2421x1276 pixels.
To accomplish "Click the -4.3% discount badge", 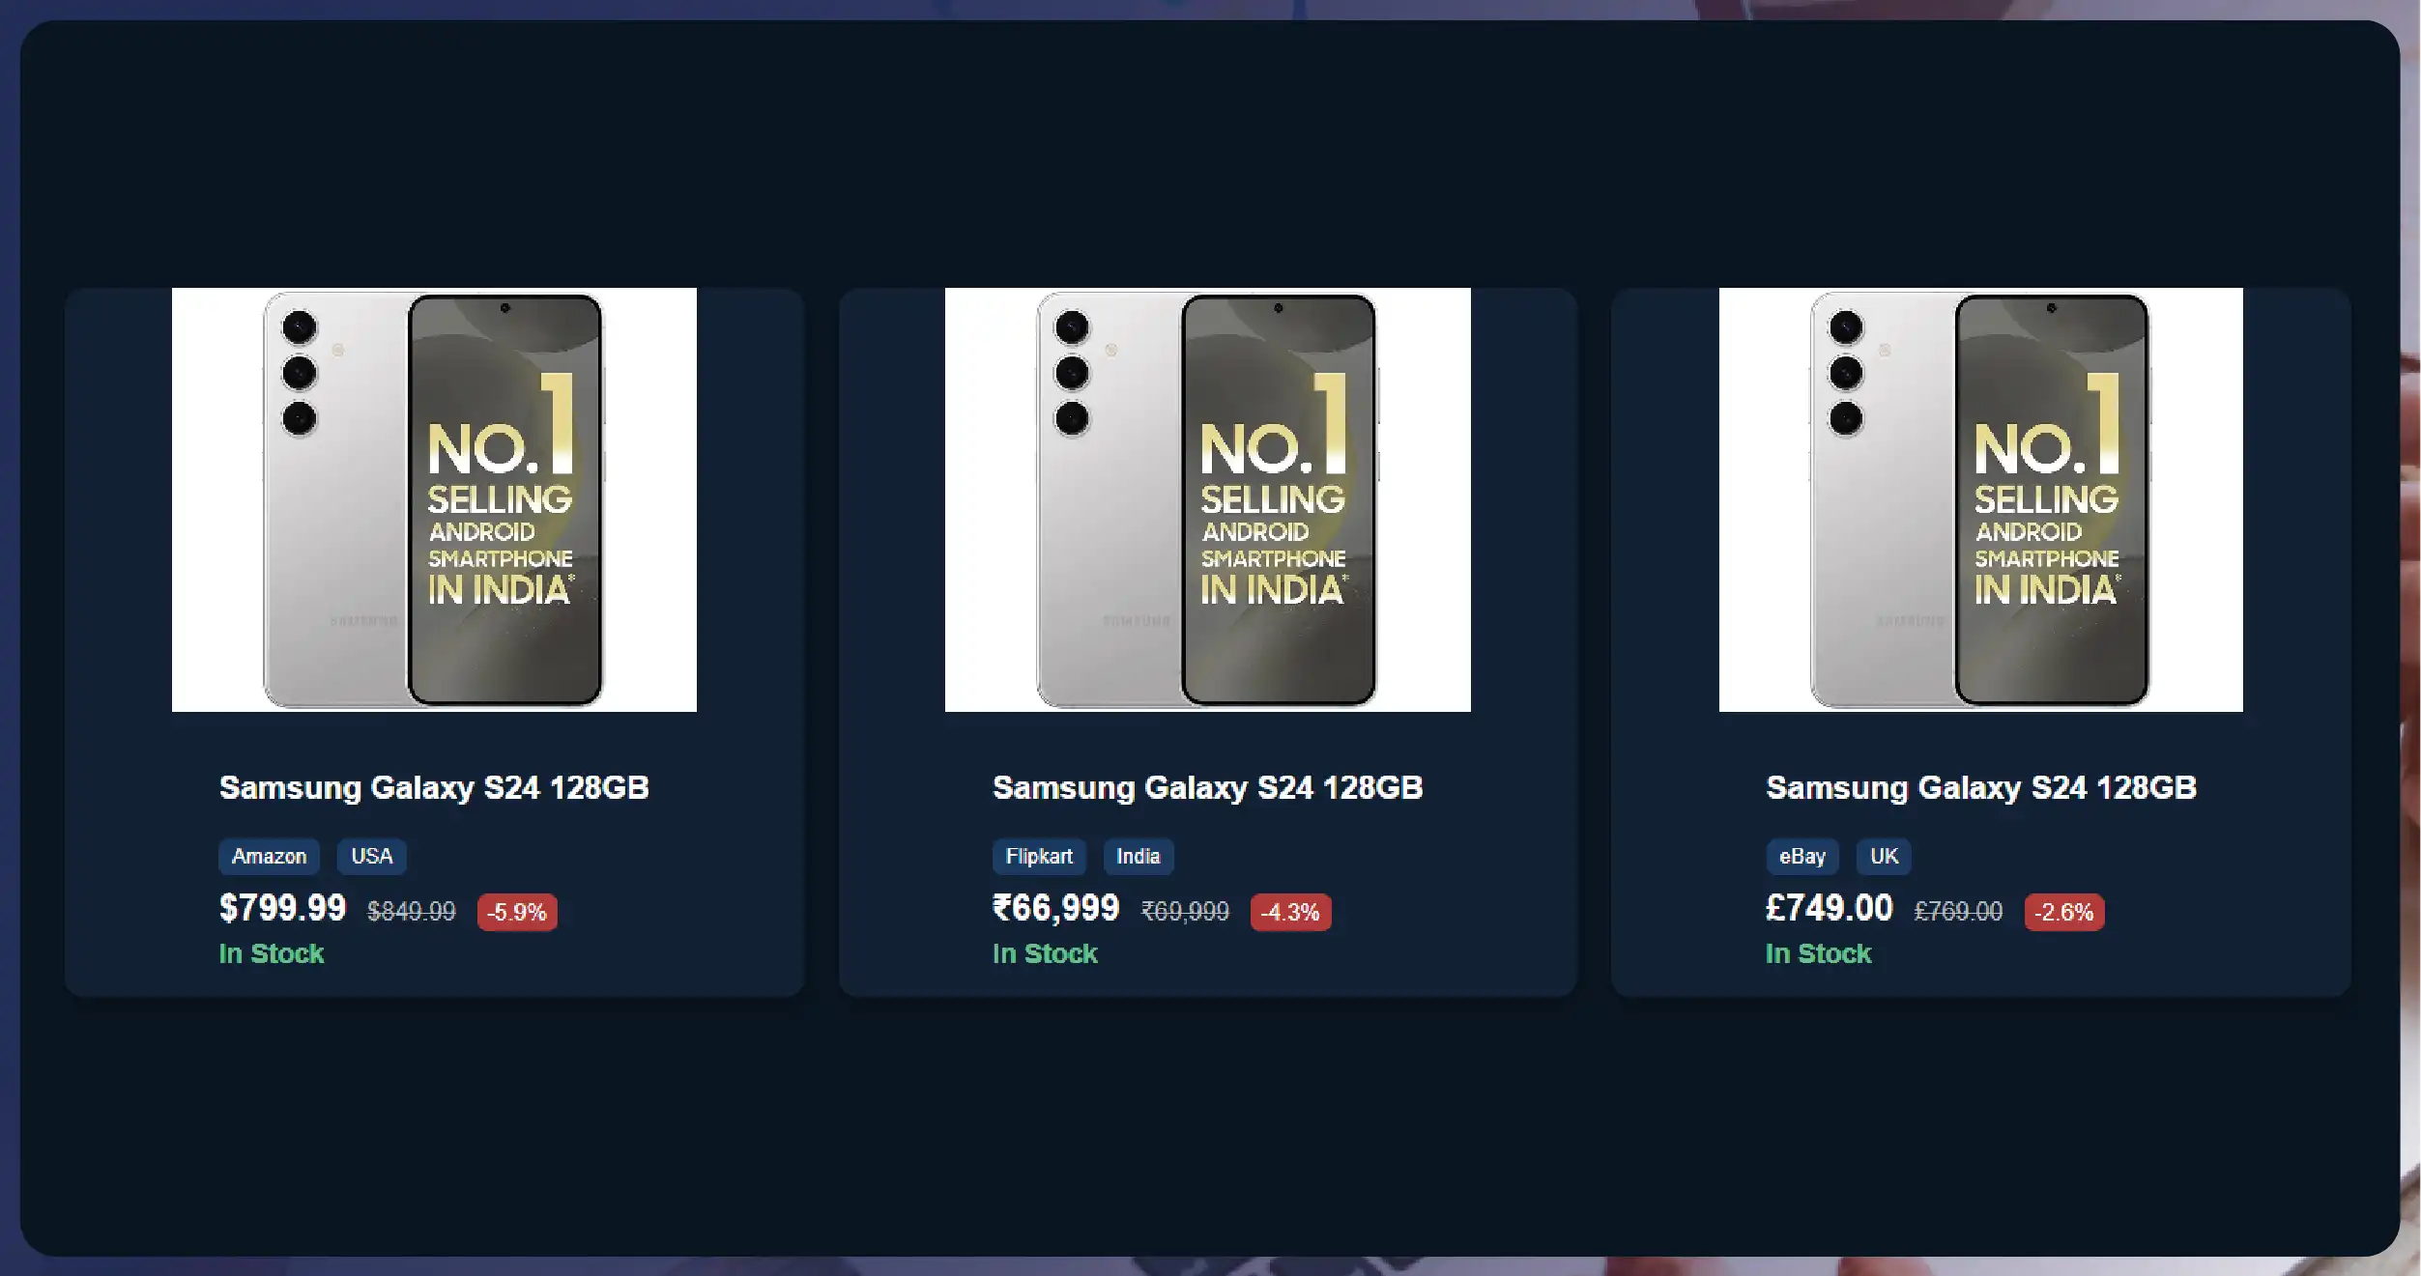I will click(1290, 912).
